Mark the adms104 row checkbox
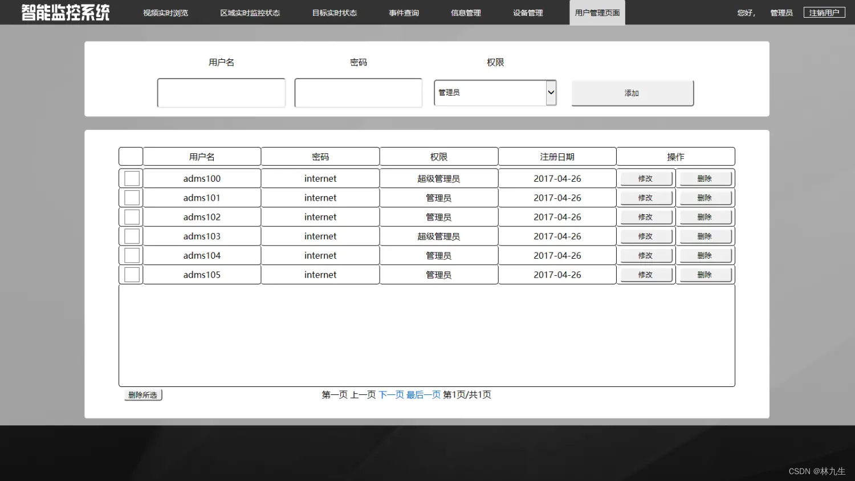 [132, 255]
